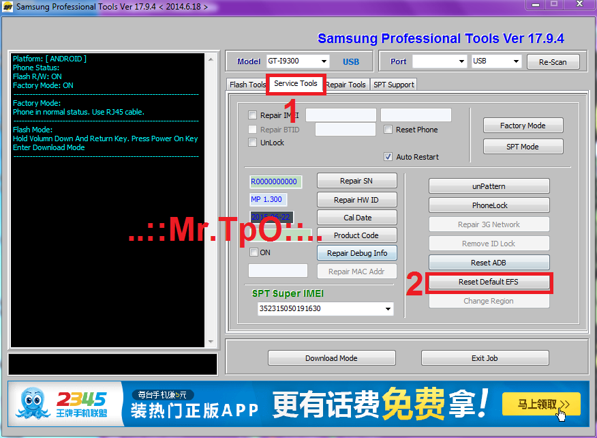Click the Repair Debug Info button

click(356, 252)
